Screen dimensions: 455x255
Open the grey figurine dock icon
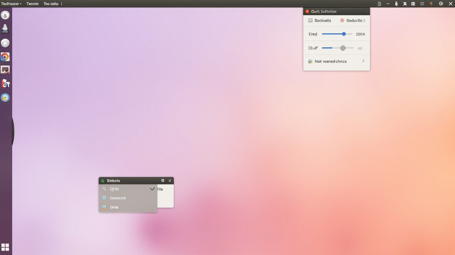tap(5, 29)
